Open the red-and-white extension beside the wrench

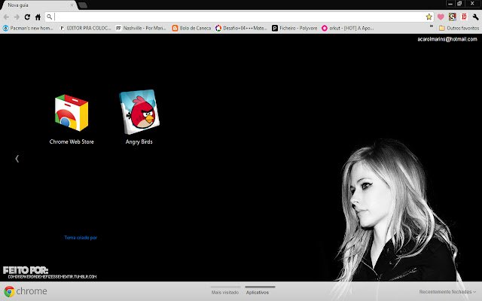(x=464, y=17)
